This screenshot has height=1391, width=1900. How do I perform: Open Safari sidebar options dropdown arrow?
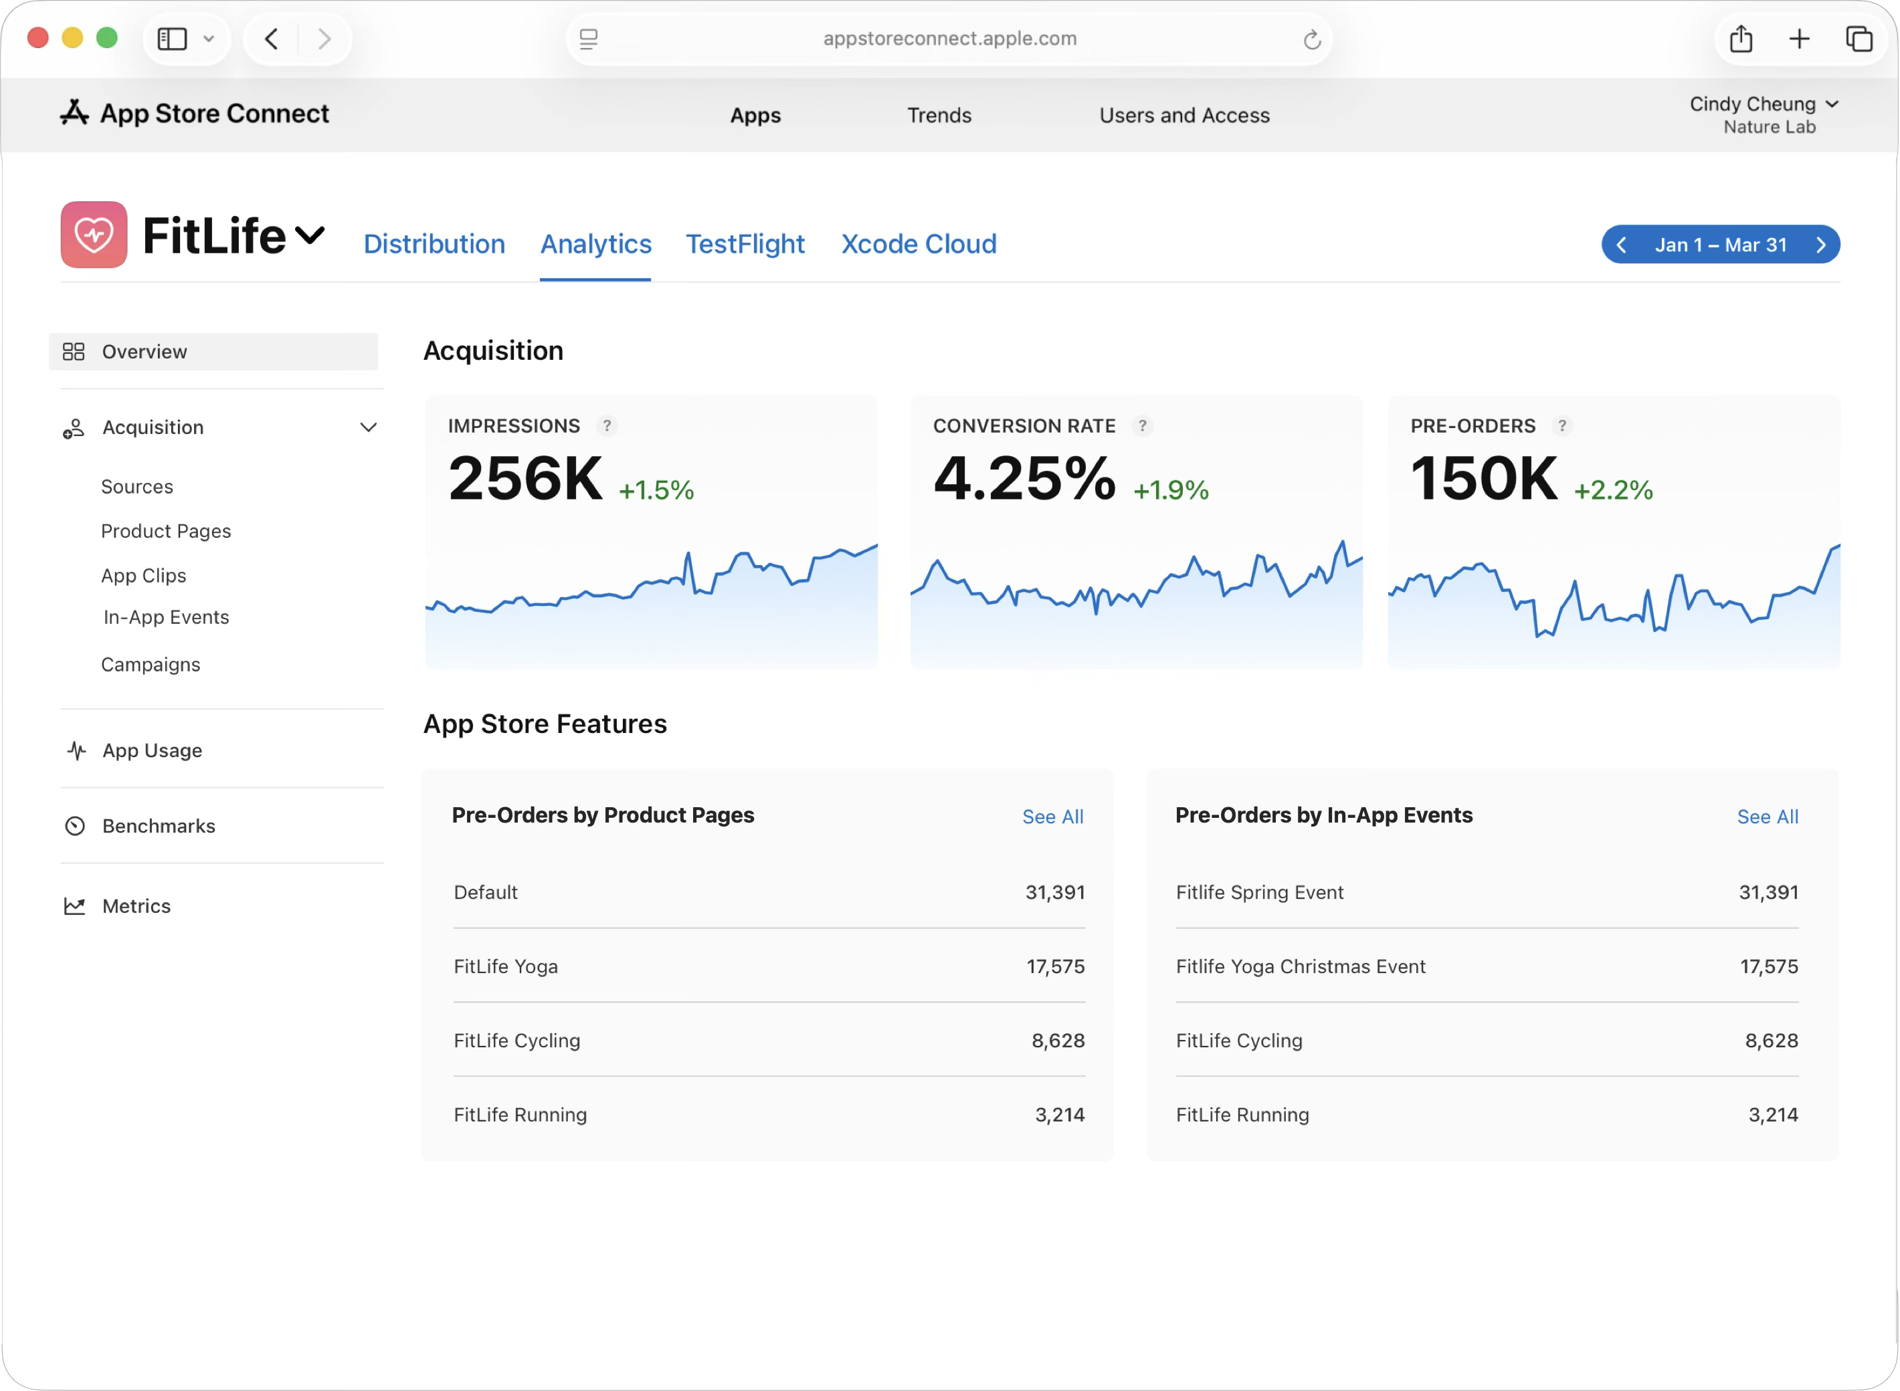coord(209,39)
